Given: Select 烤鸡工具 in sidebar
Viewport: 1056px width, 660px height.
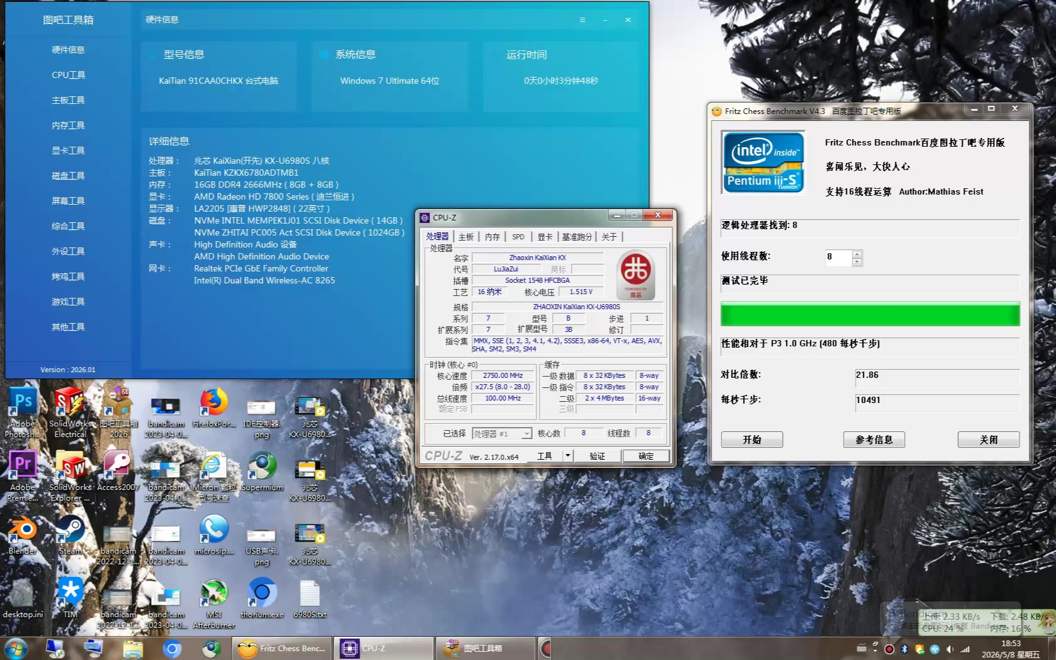Looking at the screenshot, I should tap(68, 276).
